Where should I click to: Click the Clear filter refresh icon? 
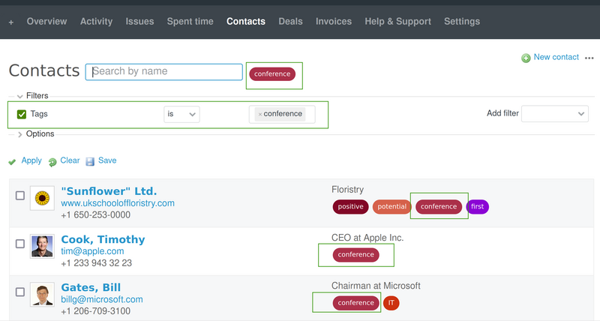coord(52,162)
